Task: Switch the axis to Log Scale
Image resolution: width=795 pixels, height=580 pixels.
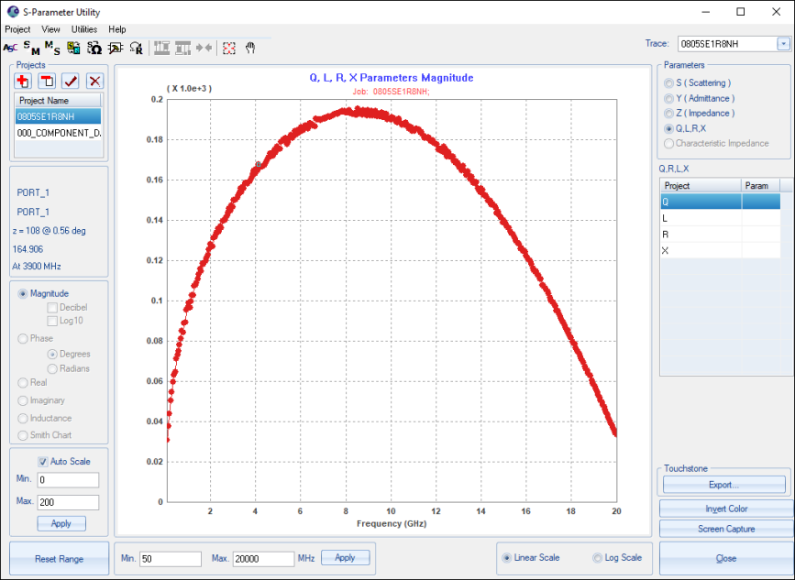Action: pyautogui.click(x=598, y=558)
